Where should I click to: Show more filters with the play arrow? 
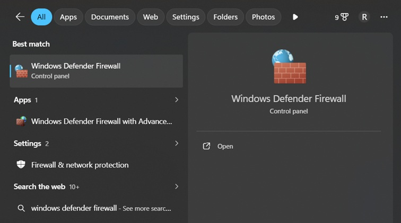pyautogui.click(x=295, y=17)
